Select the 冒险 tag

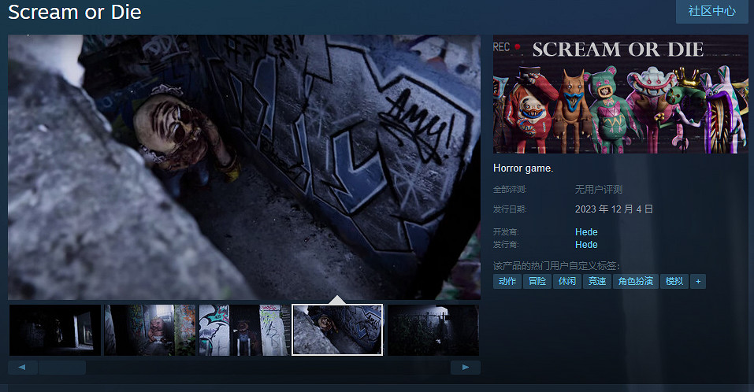click(x=537, y=282)
